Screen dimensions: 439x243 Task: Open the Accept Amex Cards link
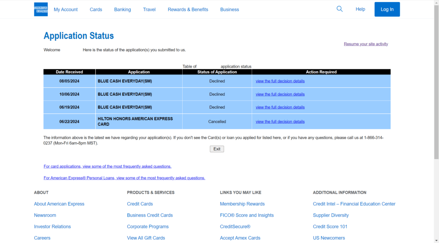(240, 238)
